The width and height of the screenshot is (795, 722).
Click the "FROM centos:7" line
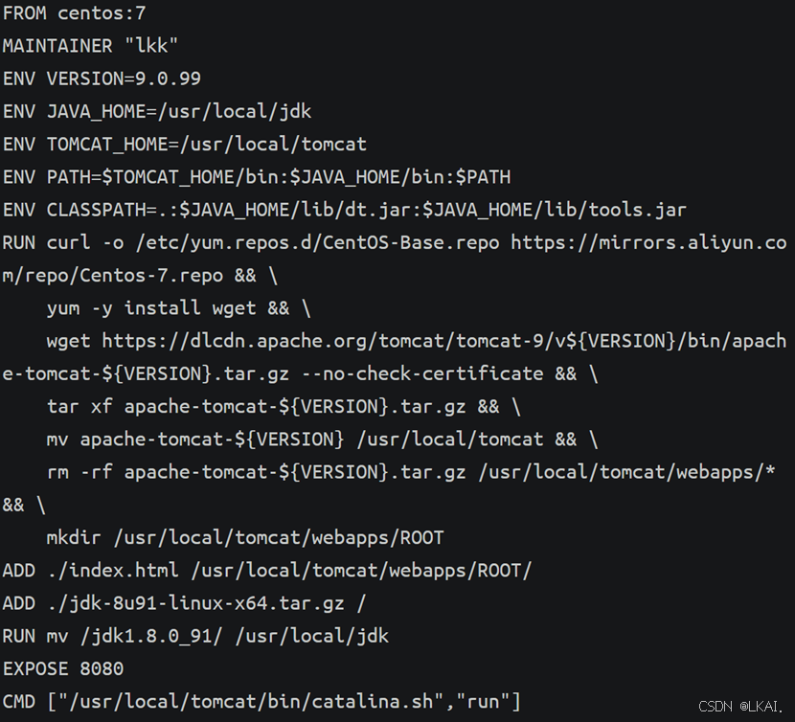click(74, 13)
